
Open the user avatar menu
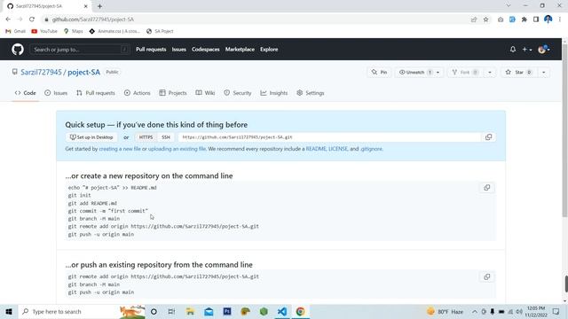point(544,50)
